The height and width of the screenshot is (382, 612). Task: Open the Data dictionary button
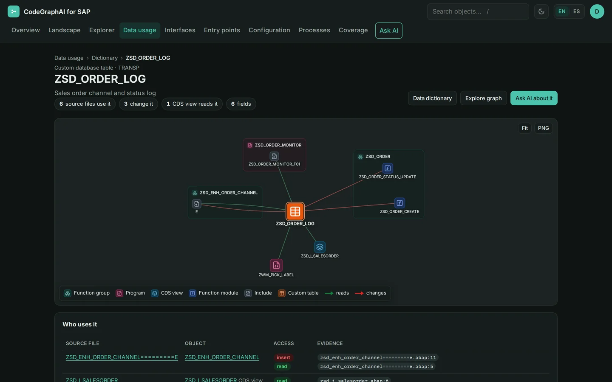pos(432,98)
